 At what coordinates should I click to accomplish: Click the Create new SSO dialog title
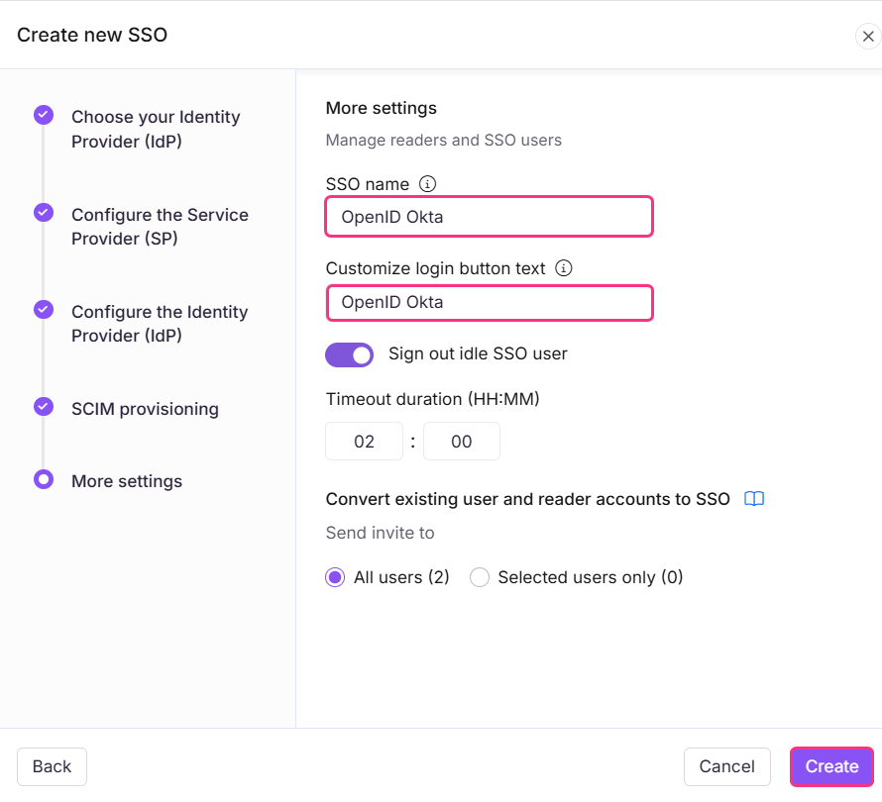coord(92,35)
